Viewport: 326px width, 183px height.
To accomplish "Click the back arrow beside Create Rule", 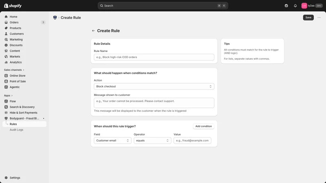I will (x=93, y=31).
